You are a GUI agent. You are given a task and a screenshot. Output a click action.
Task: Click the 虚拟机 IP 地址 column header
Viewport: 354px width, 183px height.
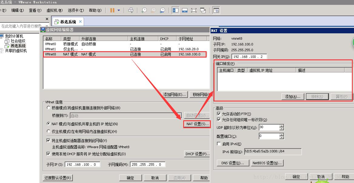pyautogui.click(x=272, y=70)
